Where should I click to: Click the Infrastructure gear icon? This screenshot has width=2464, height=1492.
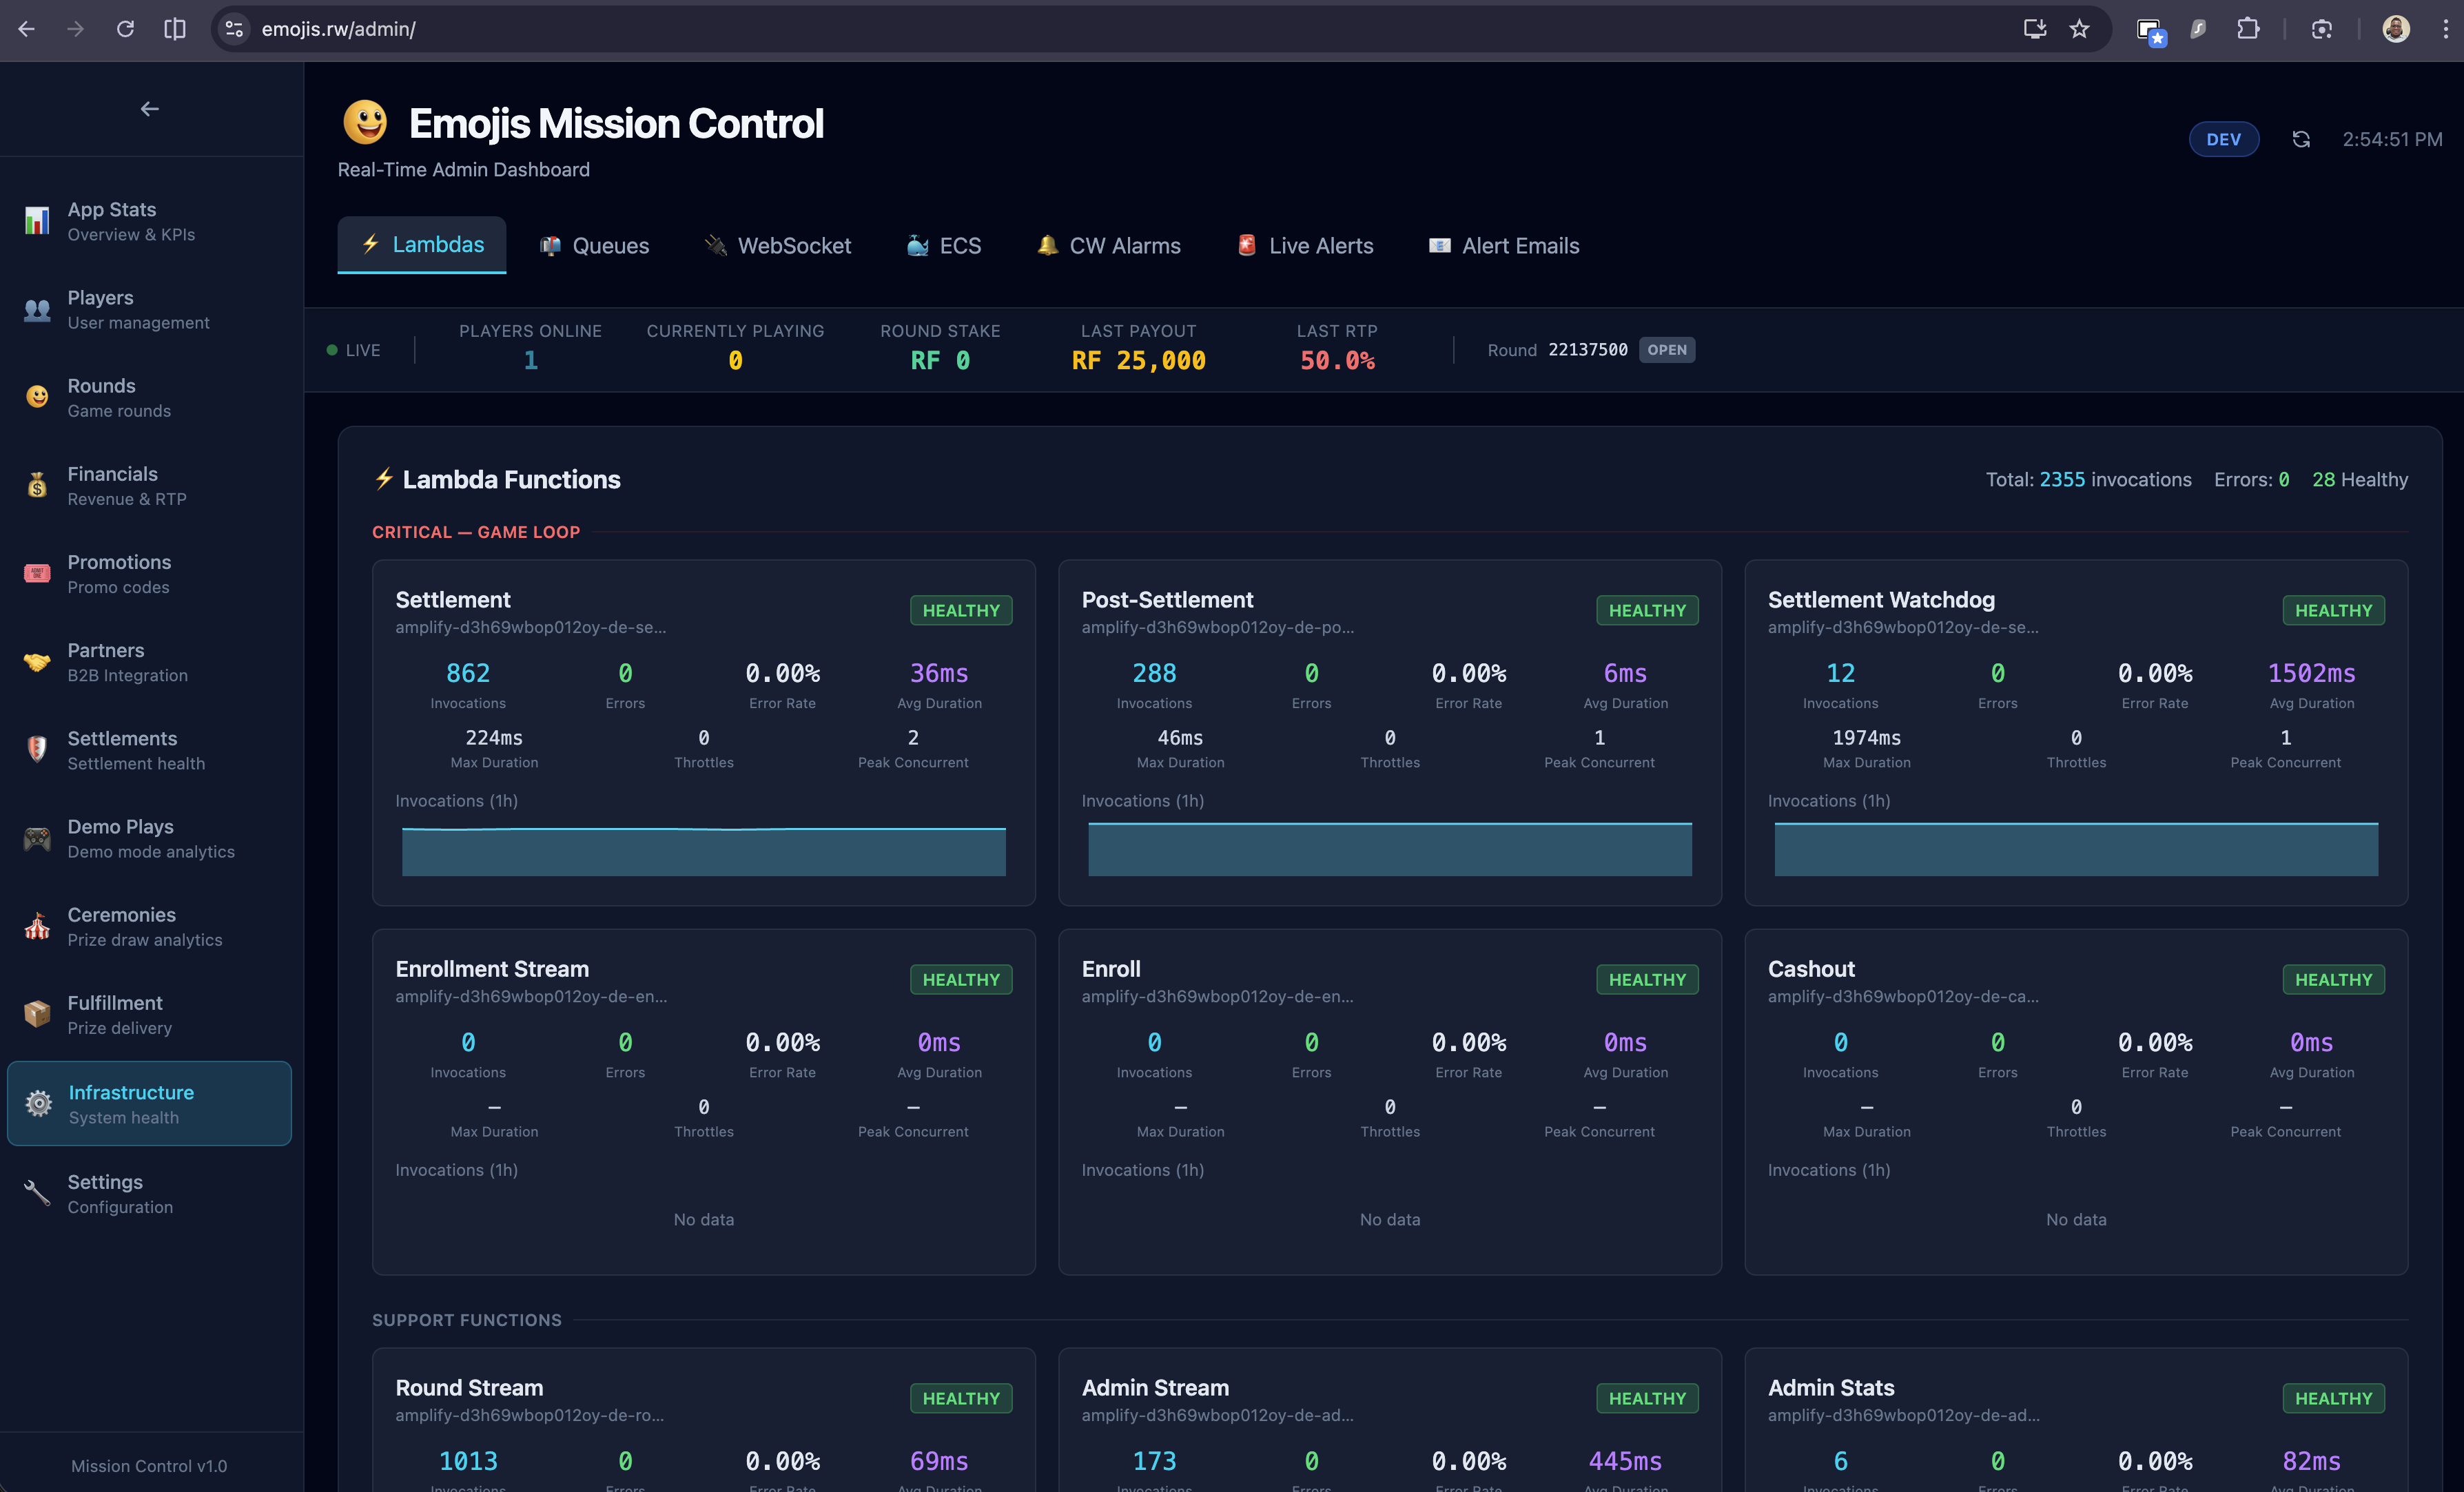(39, 1103)
